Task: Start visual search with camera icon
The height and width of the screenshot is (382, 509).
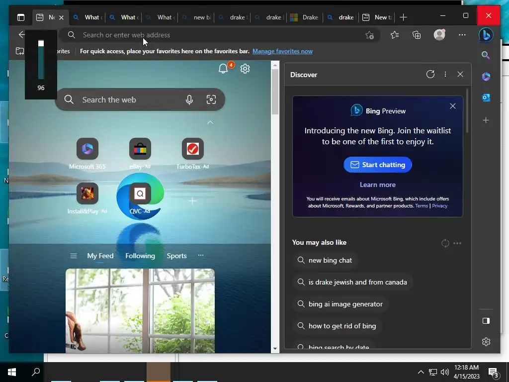Action: coord(211,99)
